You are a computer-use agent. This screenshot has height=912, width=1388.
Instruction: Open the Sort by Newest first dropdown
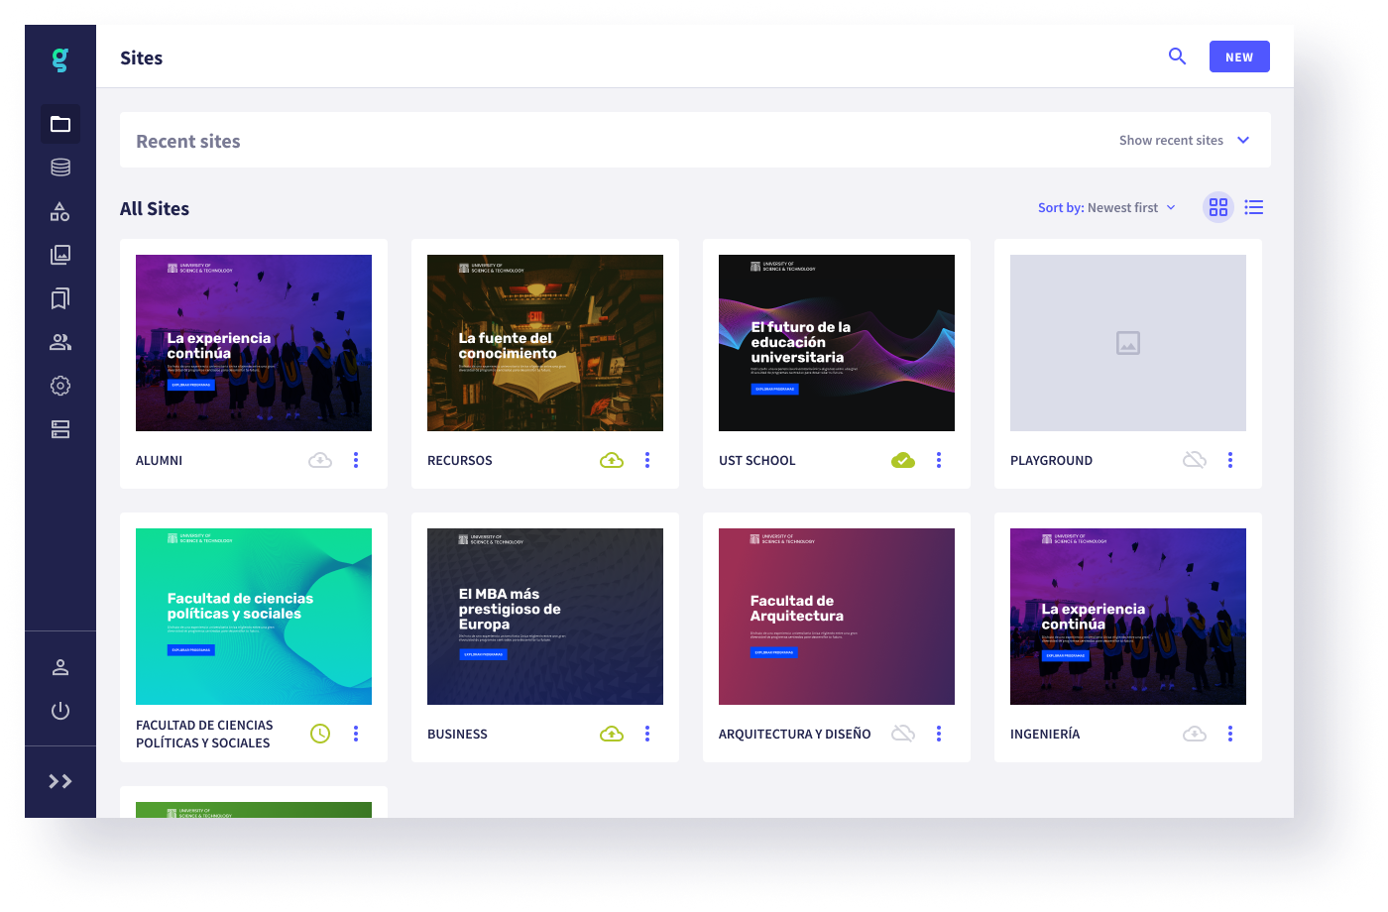coord(1106,207)
